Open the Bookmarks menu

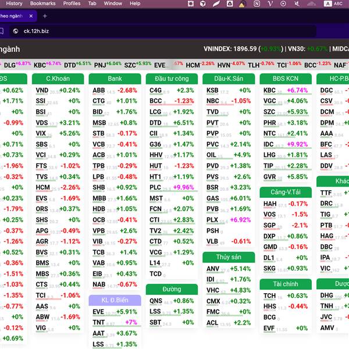[42, 3]
